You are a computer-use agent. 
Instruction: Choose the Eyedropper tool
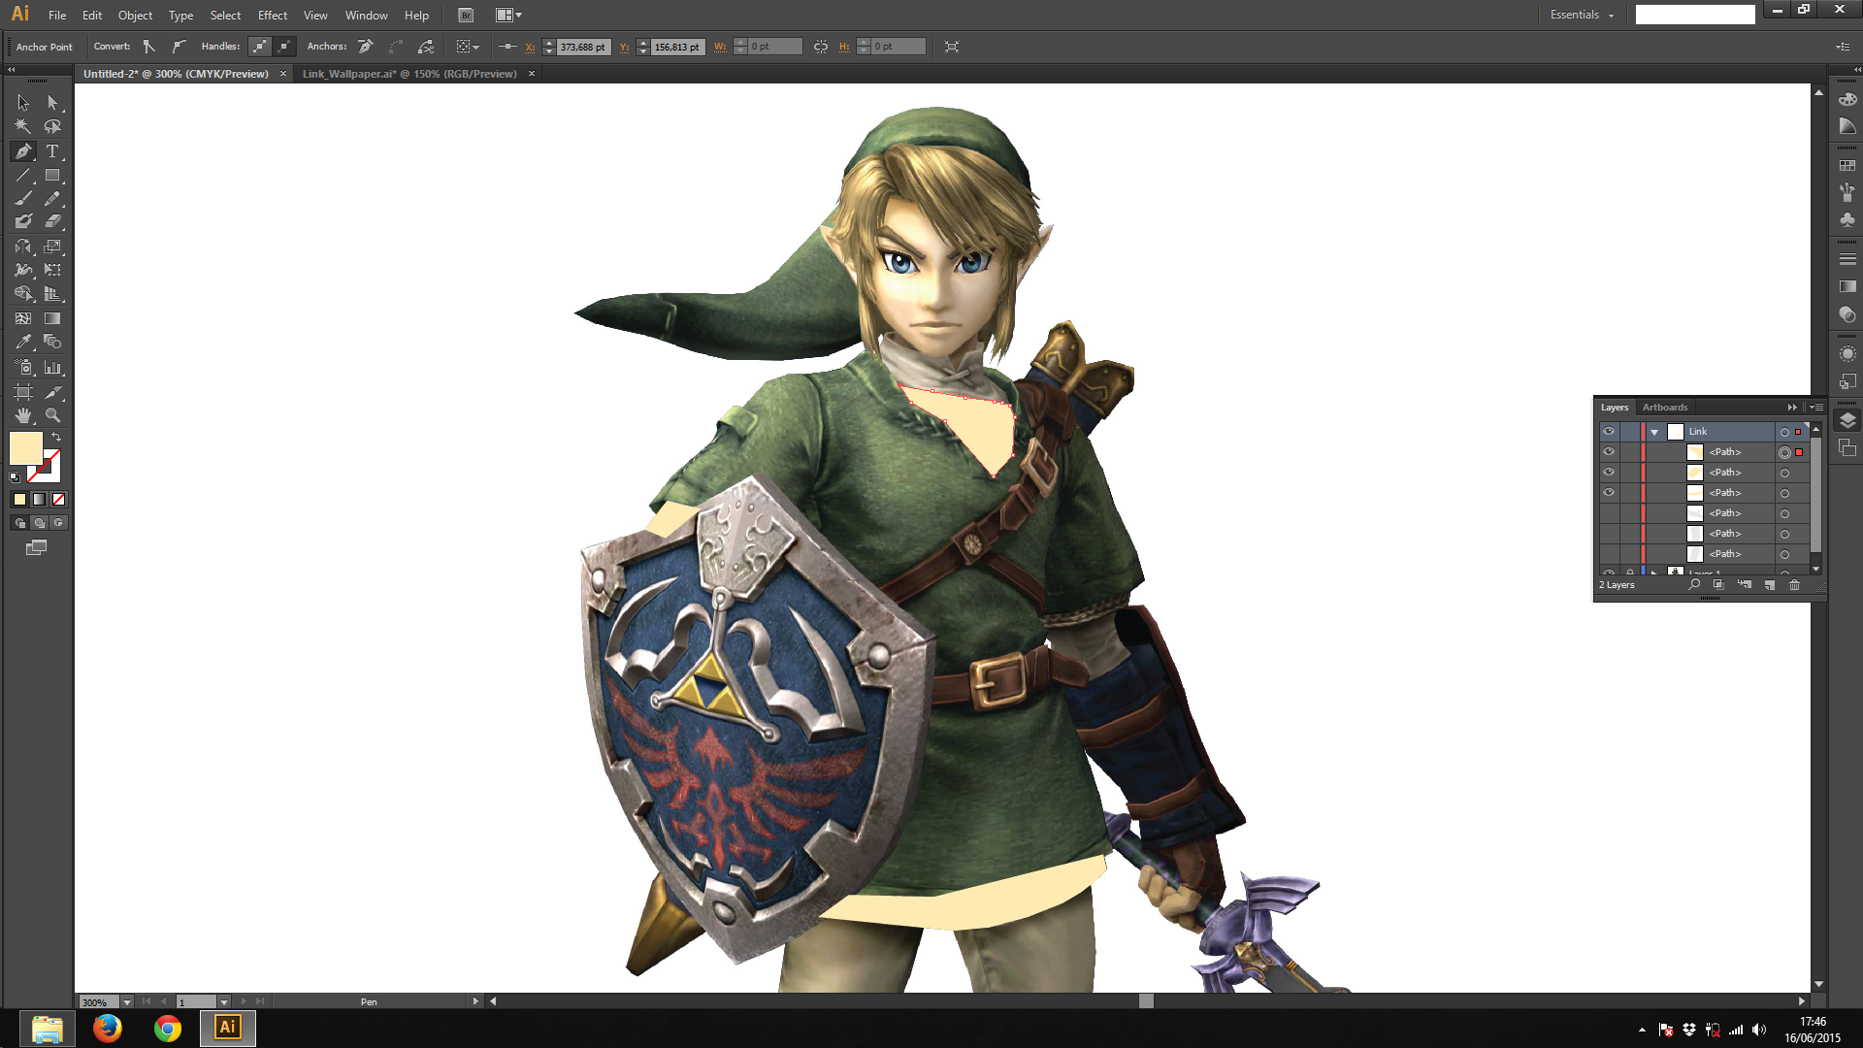point(23,342)
